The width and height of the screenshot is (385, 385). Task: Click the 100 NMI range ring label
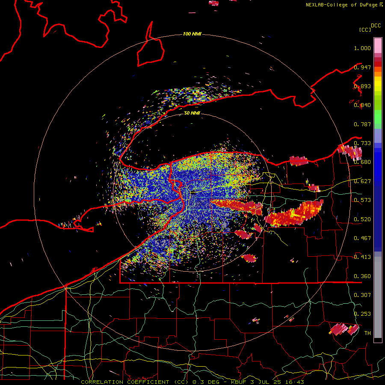(192, 34)
